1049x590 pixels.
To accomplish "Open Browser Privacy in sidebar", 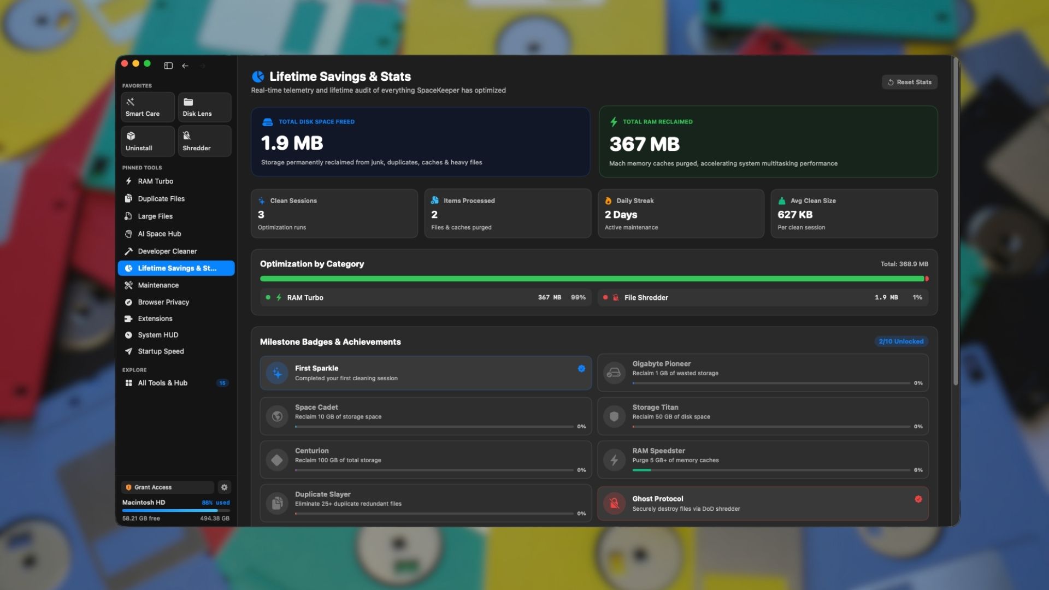I will click(176, 302).
